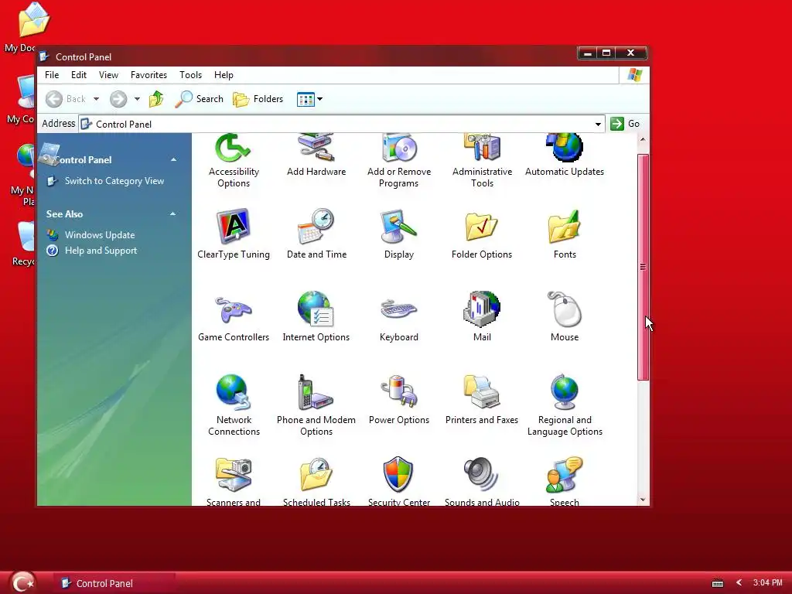Click the Help and Support link
The image size is (792, 594).
tap(101, 251)
